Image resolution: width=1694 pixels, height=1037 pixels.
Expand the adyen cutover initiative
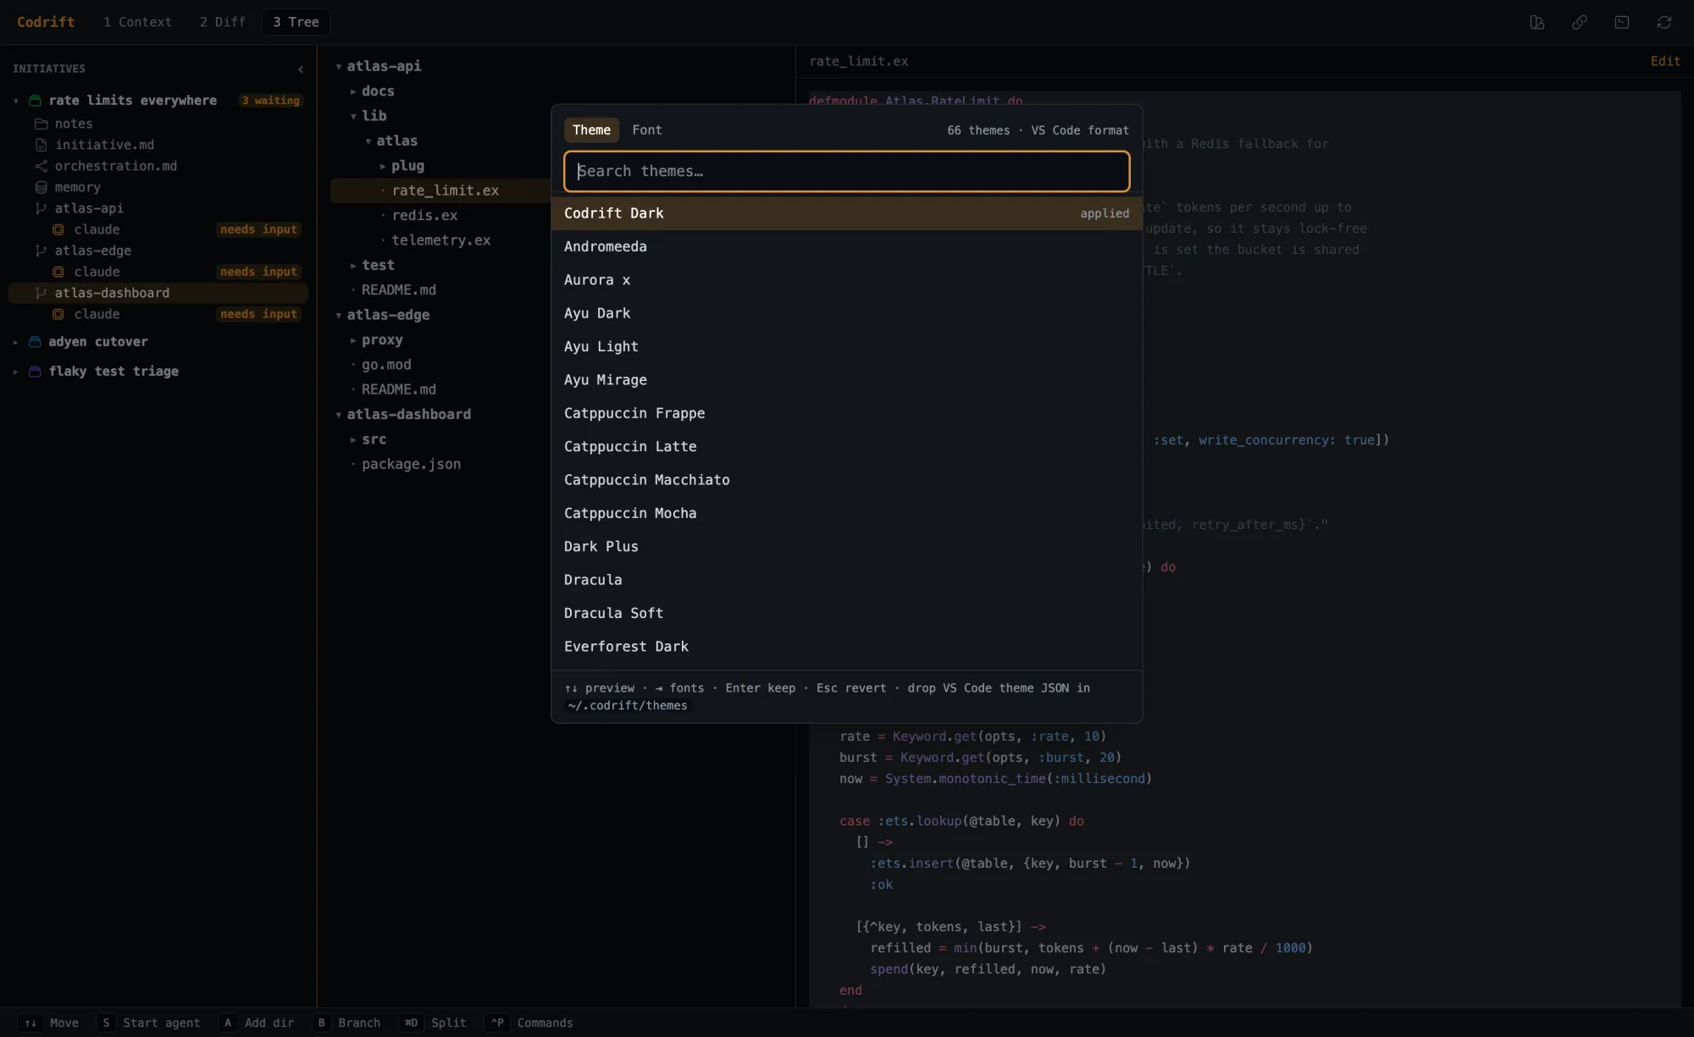click(x=15, y=342)
